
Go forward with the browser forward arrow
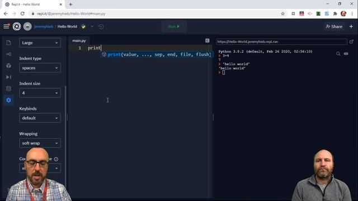[14, 13]
